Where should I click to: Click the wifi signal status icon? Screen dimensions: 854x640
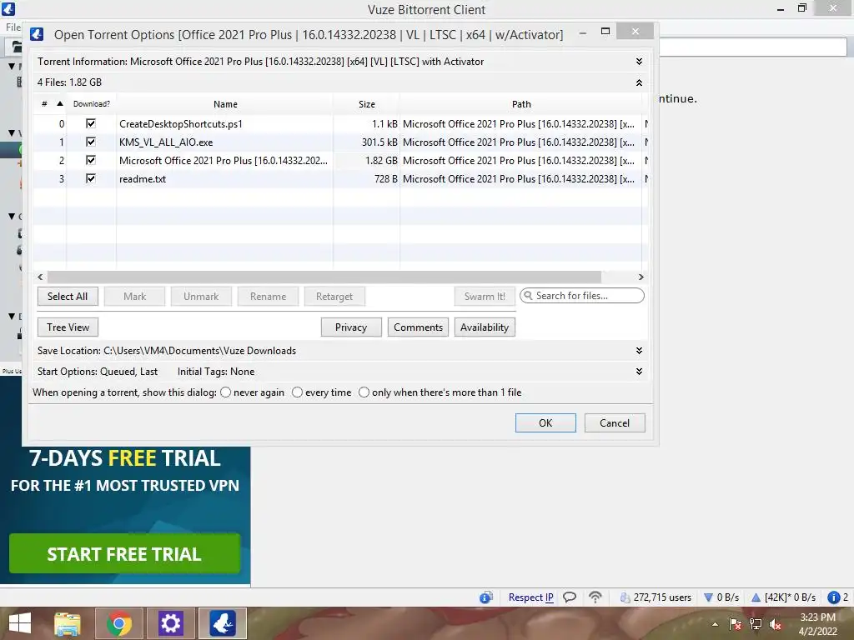point(595,597)
